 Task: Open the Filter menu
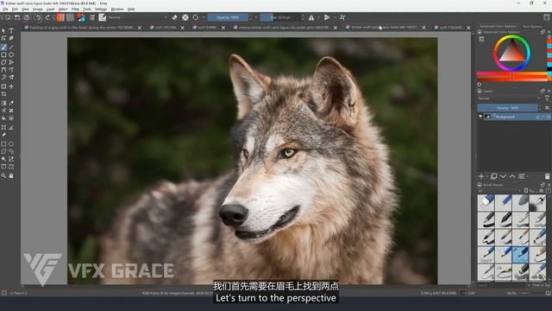tap(75, 10)
